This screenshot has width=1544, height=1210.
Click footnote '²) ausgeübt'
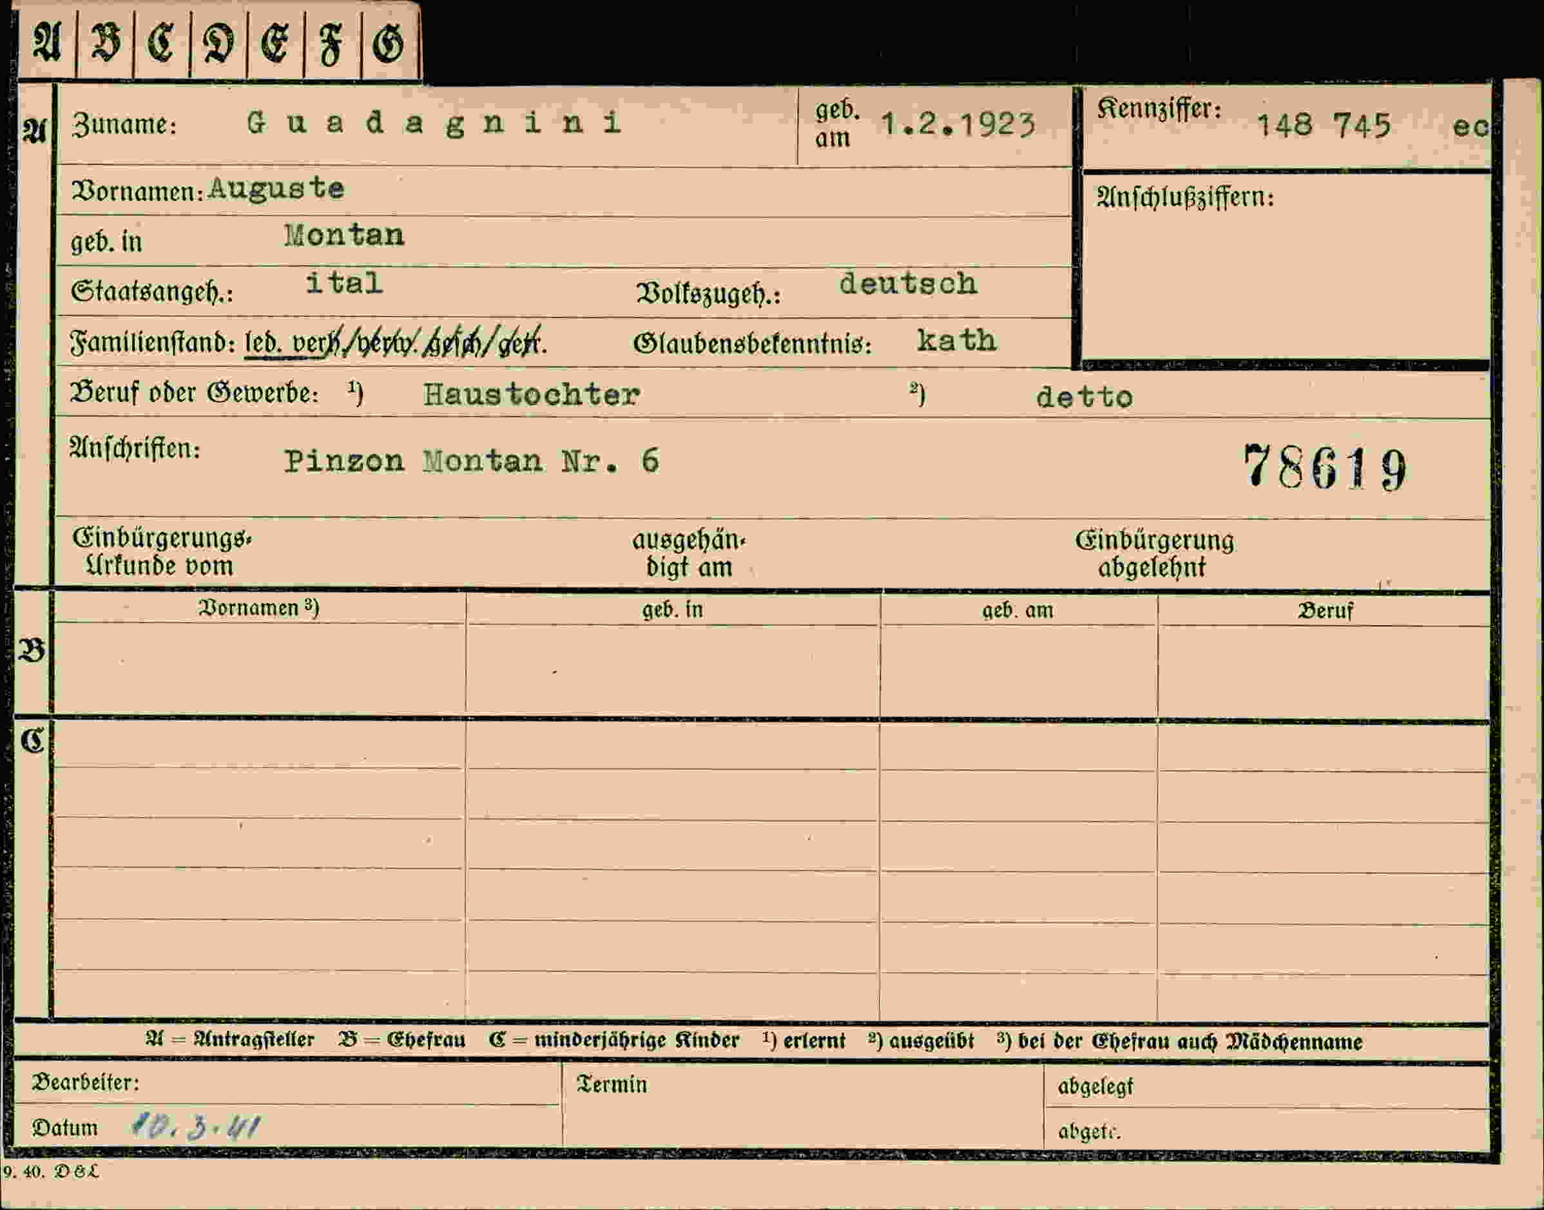coord(921,1041)
